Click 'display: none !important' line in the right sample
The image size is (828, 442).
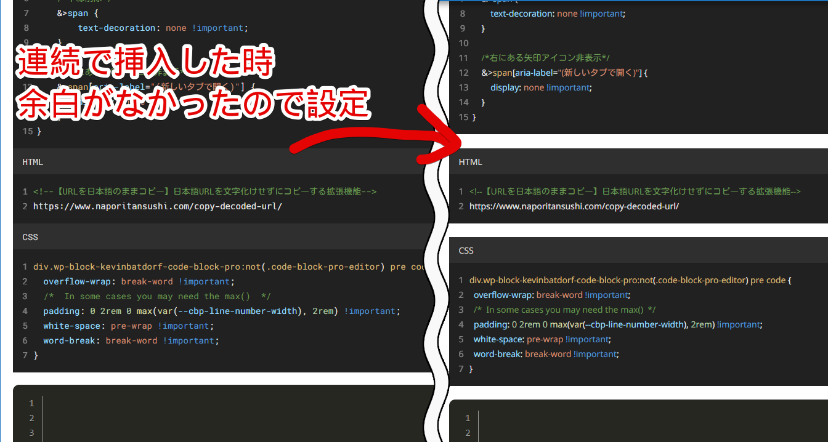(541, 87)
